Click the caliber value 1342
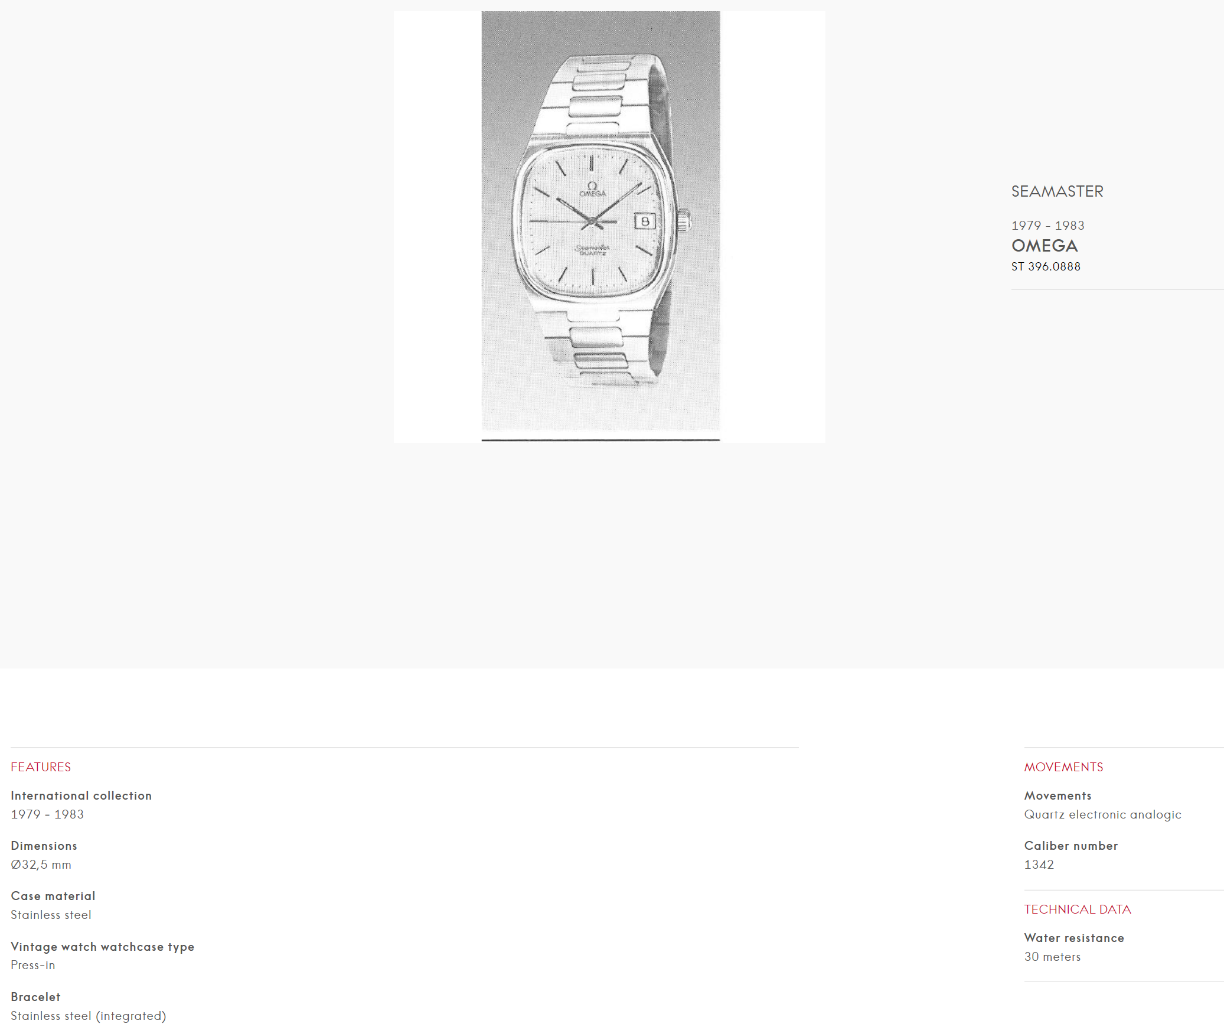 (x=1039, y=864)
